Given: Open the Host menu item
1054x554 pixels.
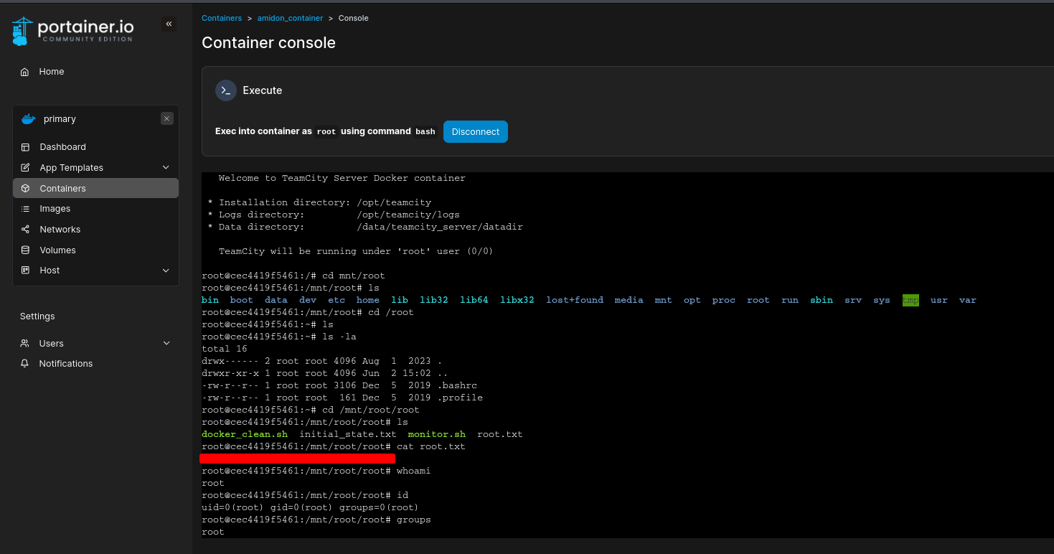Looking at the screenshot, I should click(95, 271).
